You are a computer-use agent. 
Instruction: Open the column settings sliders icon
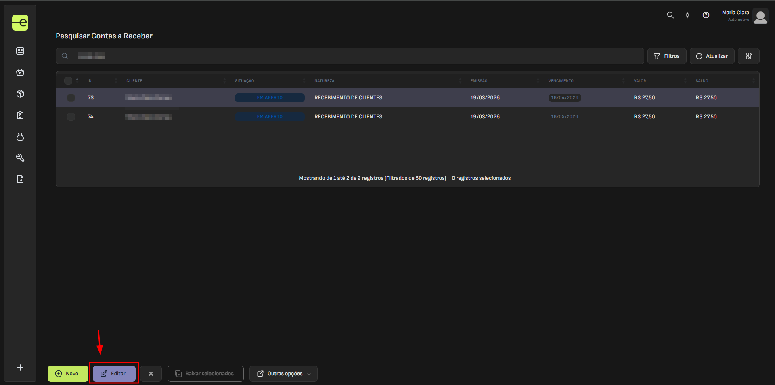[x=748, y=56]
